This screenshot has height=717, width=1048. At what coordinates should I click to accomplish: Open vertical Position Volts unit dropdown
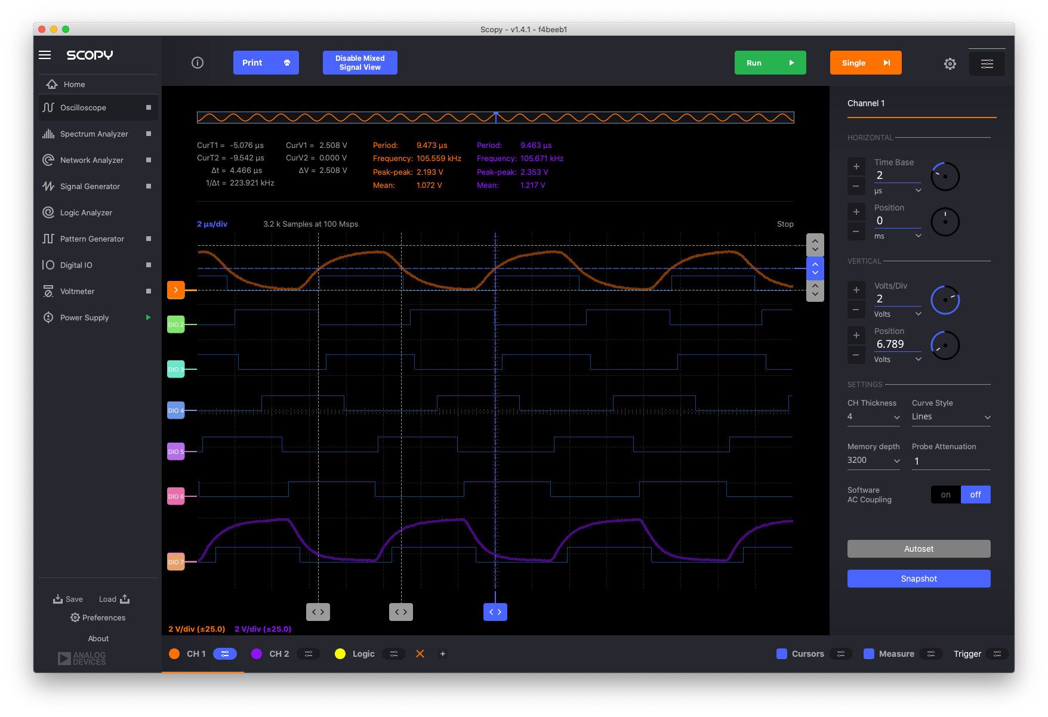[x=898, y=360]
